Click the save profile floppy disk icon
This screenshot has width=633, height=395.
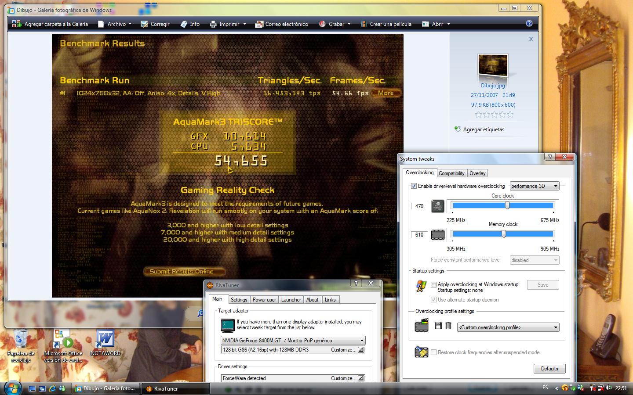pos(438,326)
